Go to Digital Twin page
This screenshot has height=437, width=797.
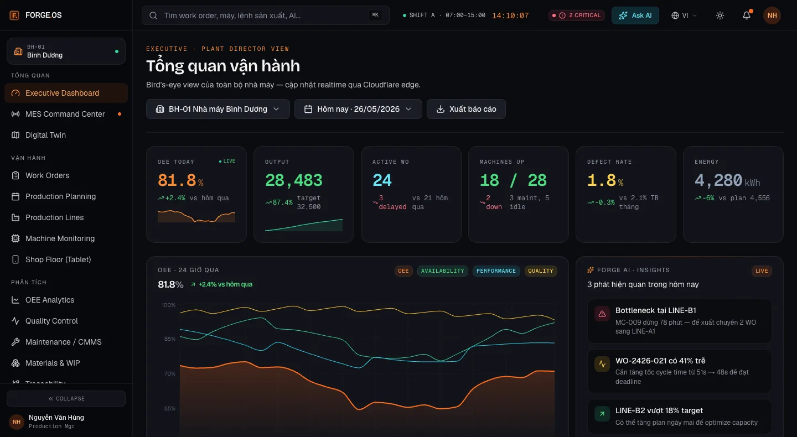click(66, 135)
